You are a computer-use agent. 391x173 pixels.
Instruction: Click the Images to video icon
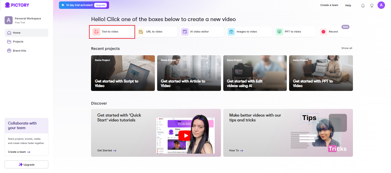[x=231, y=32]
